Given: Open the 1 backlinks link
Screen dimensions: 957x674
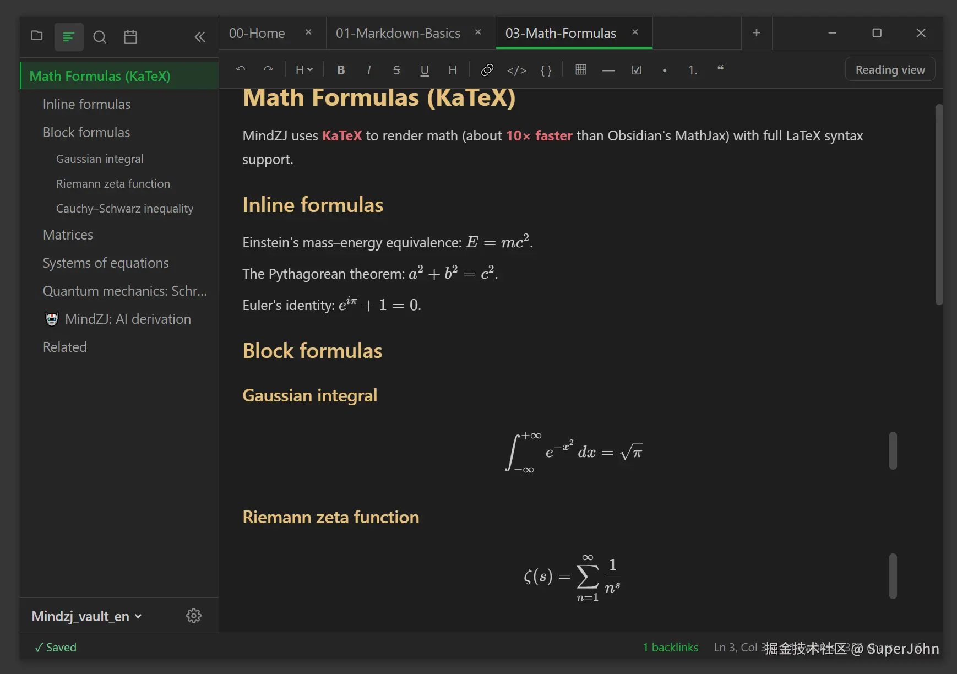Looking at the screenshot, I should (670, 648).
